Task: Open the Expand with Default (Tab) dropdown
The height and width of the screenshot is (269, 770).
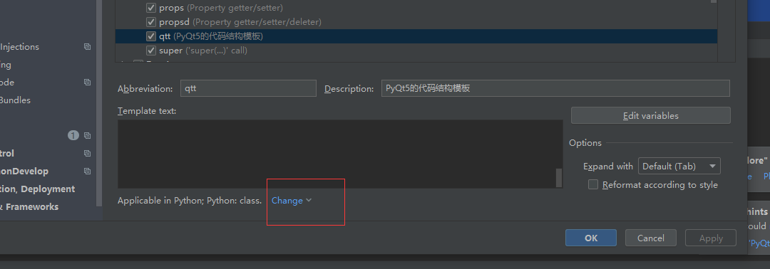Action: click(679, 166)
